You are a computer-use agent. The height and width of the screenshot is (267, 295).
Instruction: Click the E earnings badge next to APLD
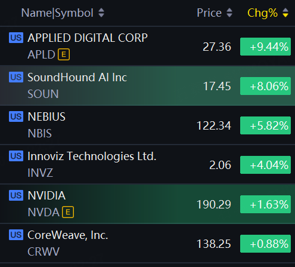pos(64,54)
